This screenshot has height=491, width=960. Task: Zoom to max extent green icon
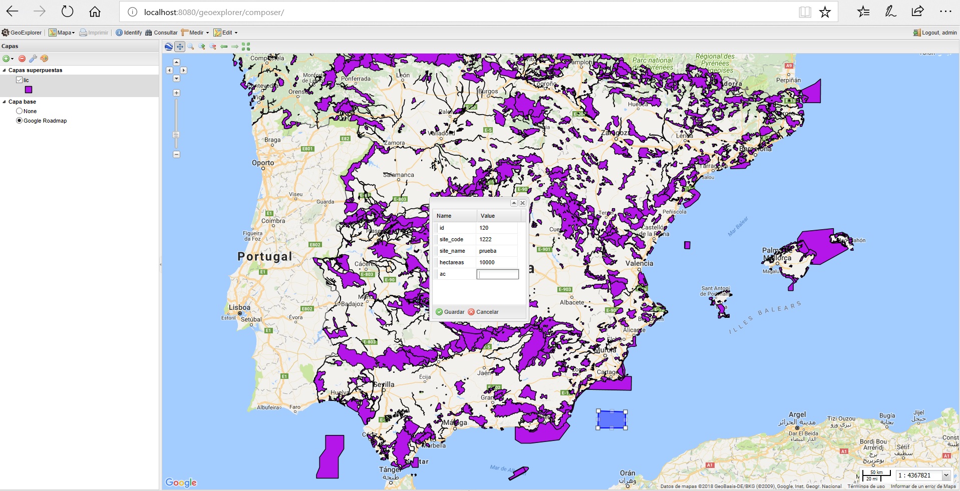(246, 47)
